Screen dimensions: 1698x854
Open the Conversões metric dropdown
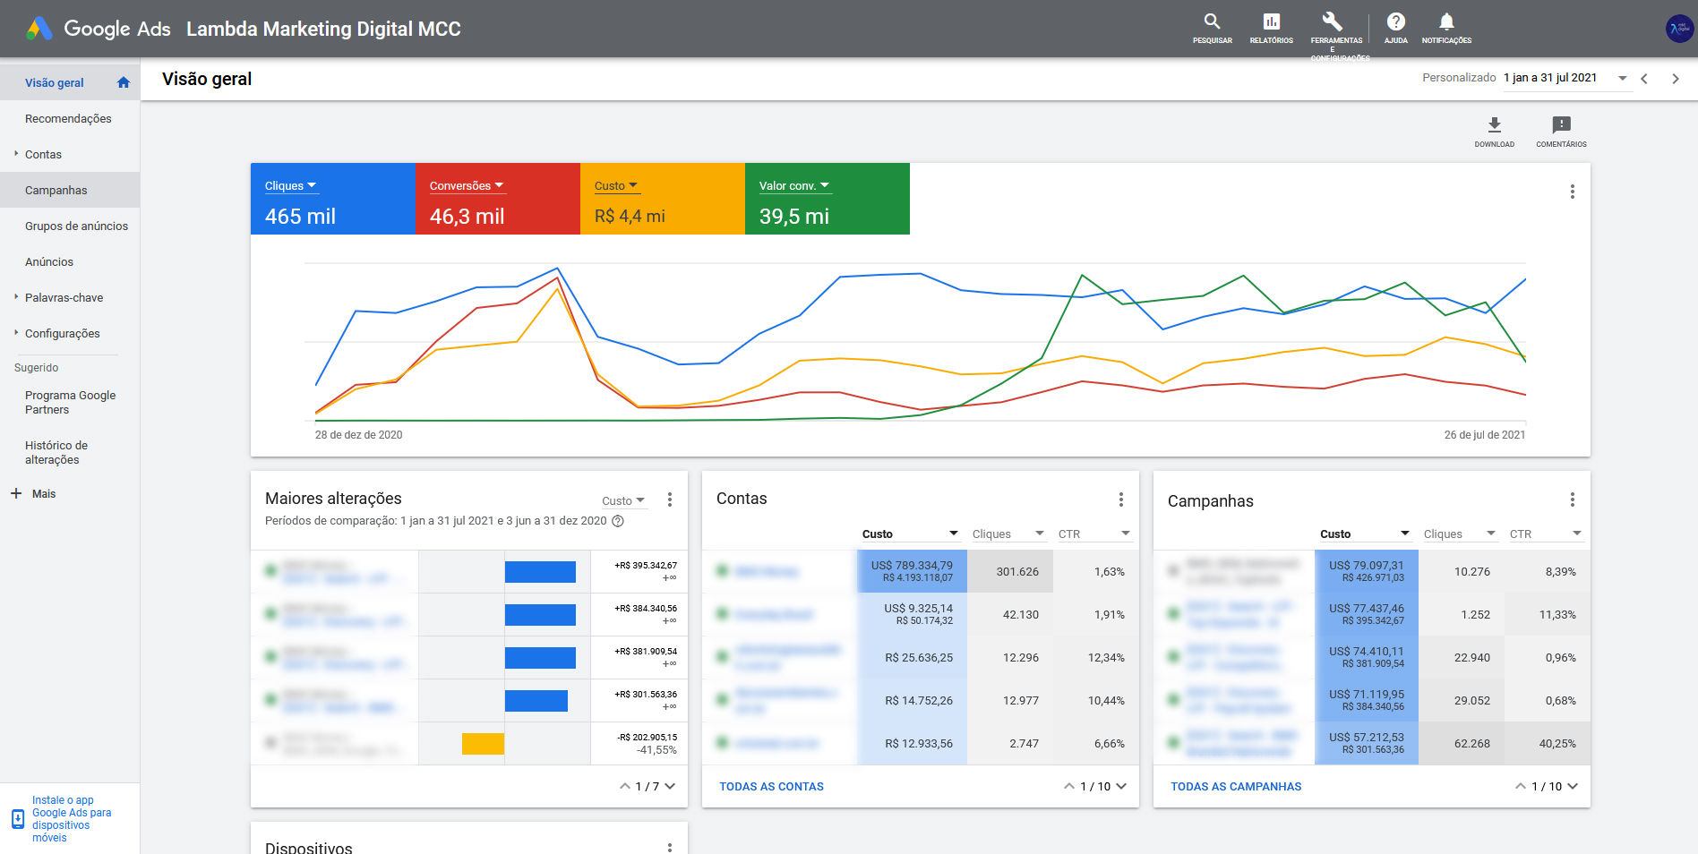467,185
